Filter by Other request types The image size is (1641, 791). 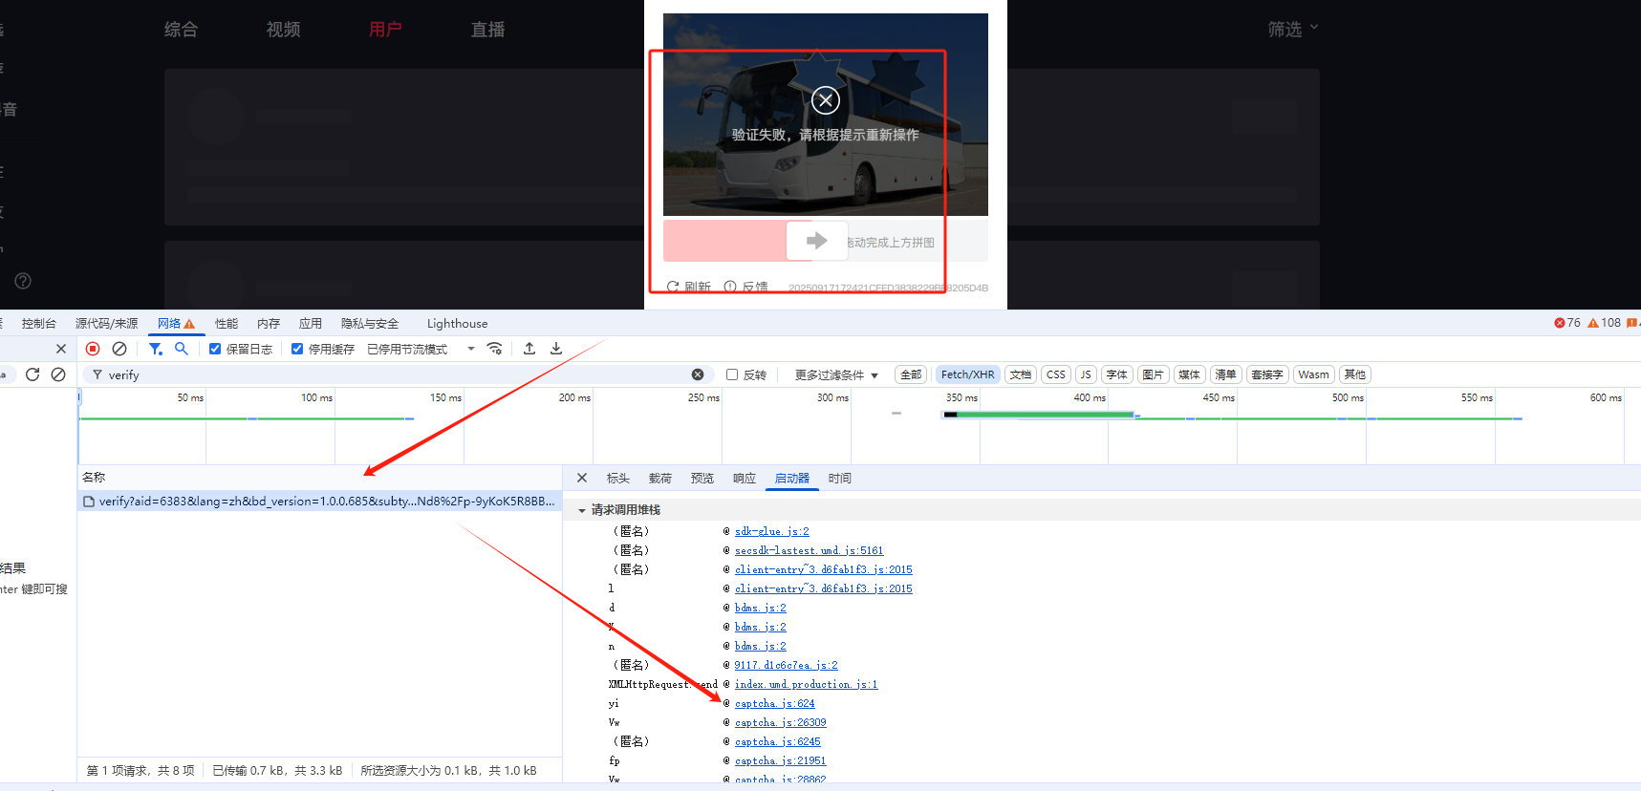[x=1354, y=374]
